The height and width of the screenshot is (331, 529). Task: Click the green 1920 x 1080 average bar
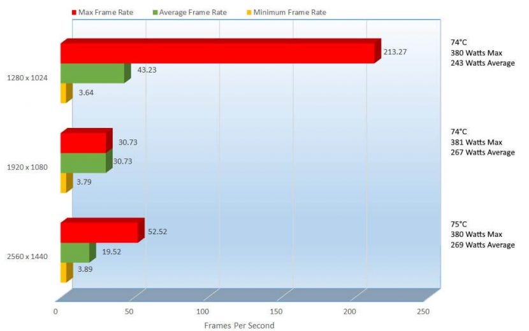click(x=87, y=163)
